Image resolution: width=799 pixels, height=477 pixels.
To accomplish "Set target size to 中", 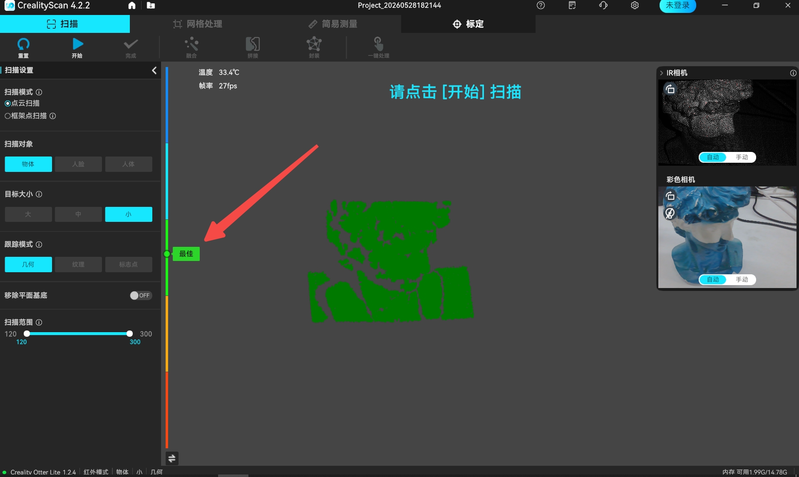I will (x=78, y=214).
